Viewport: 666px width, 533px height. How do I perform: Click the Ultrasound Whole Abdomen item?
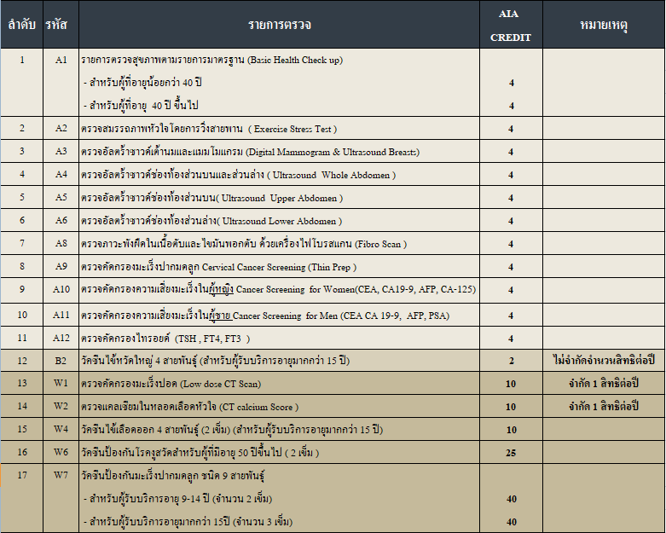[239, 175]
